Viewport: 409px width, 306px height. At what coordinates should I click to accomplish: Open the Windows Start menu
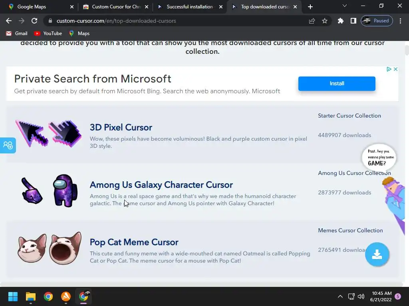(x=13, y=296)
